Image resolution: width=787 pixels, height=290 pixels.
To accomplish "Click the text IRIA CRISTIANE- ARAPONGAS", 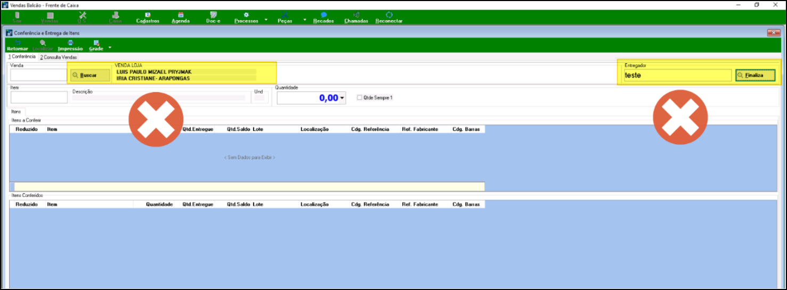I will (153, 78).
